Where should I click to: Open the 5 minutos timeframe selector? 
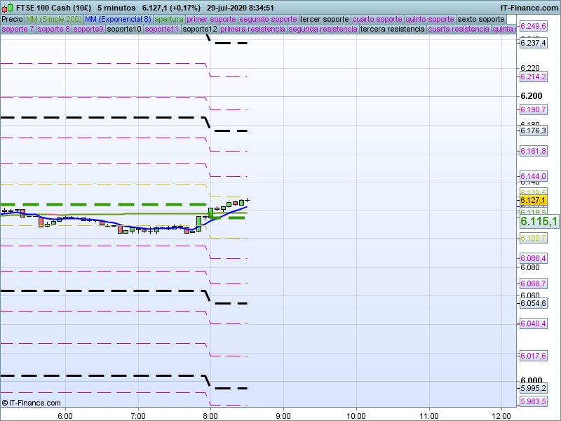click(x=116, y=7)
